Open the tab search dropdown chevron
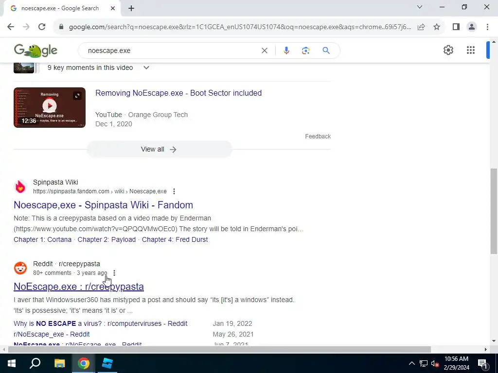 click(x=420, y=7)
